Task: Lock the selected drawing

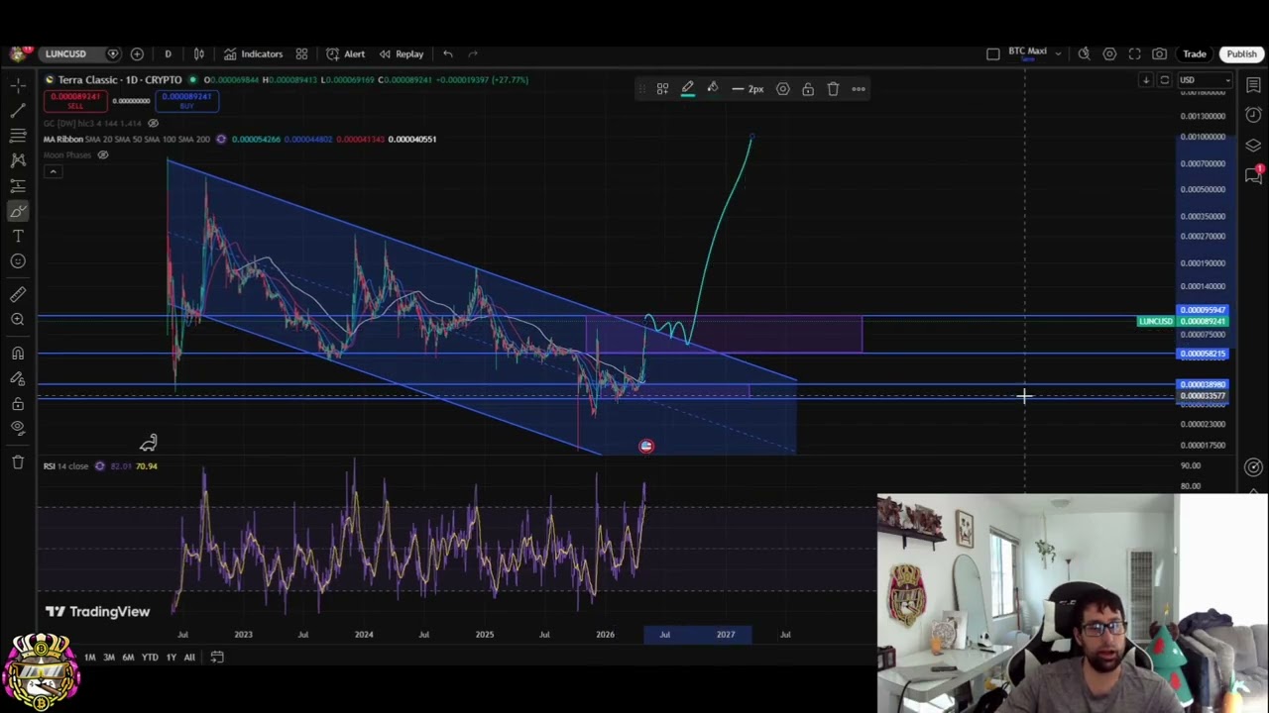Action: [808, 89]
